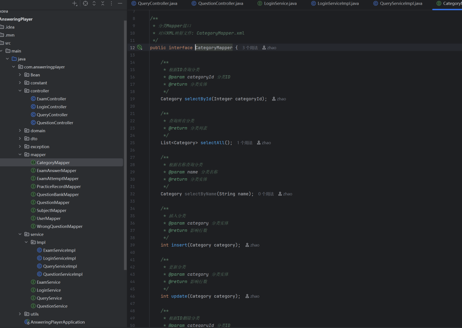Click the '0 个用法' usages hint for selectByName

click(x=266, y=194)
